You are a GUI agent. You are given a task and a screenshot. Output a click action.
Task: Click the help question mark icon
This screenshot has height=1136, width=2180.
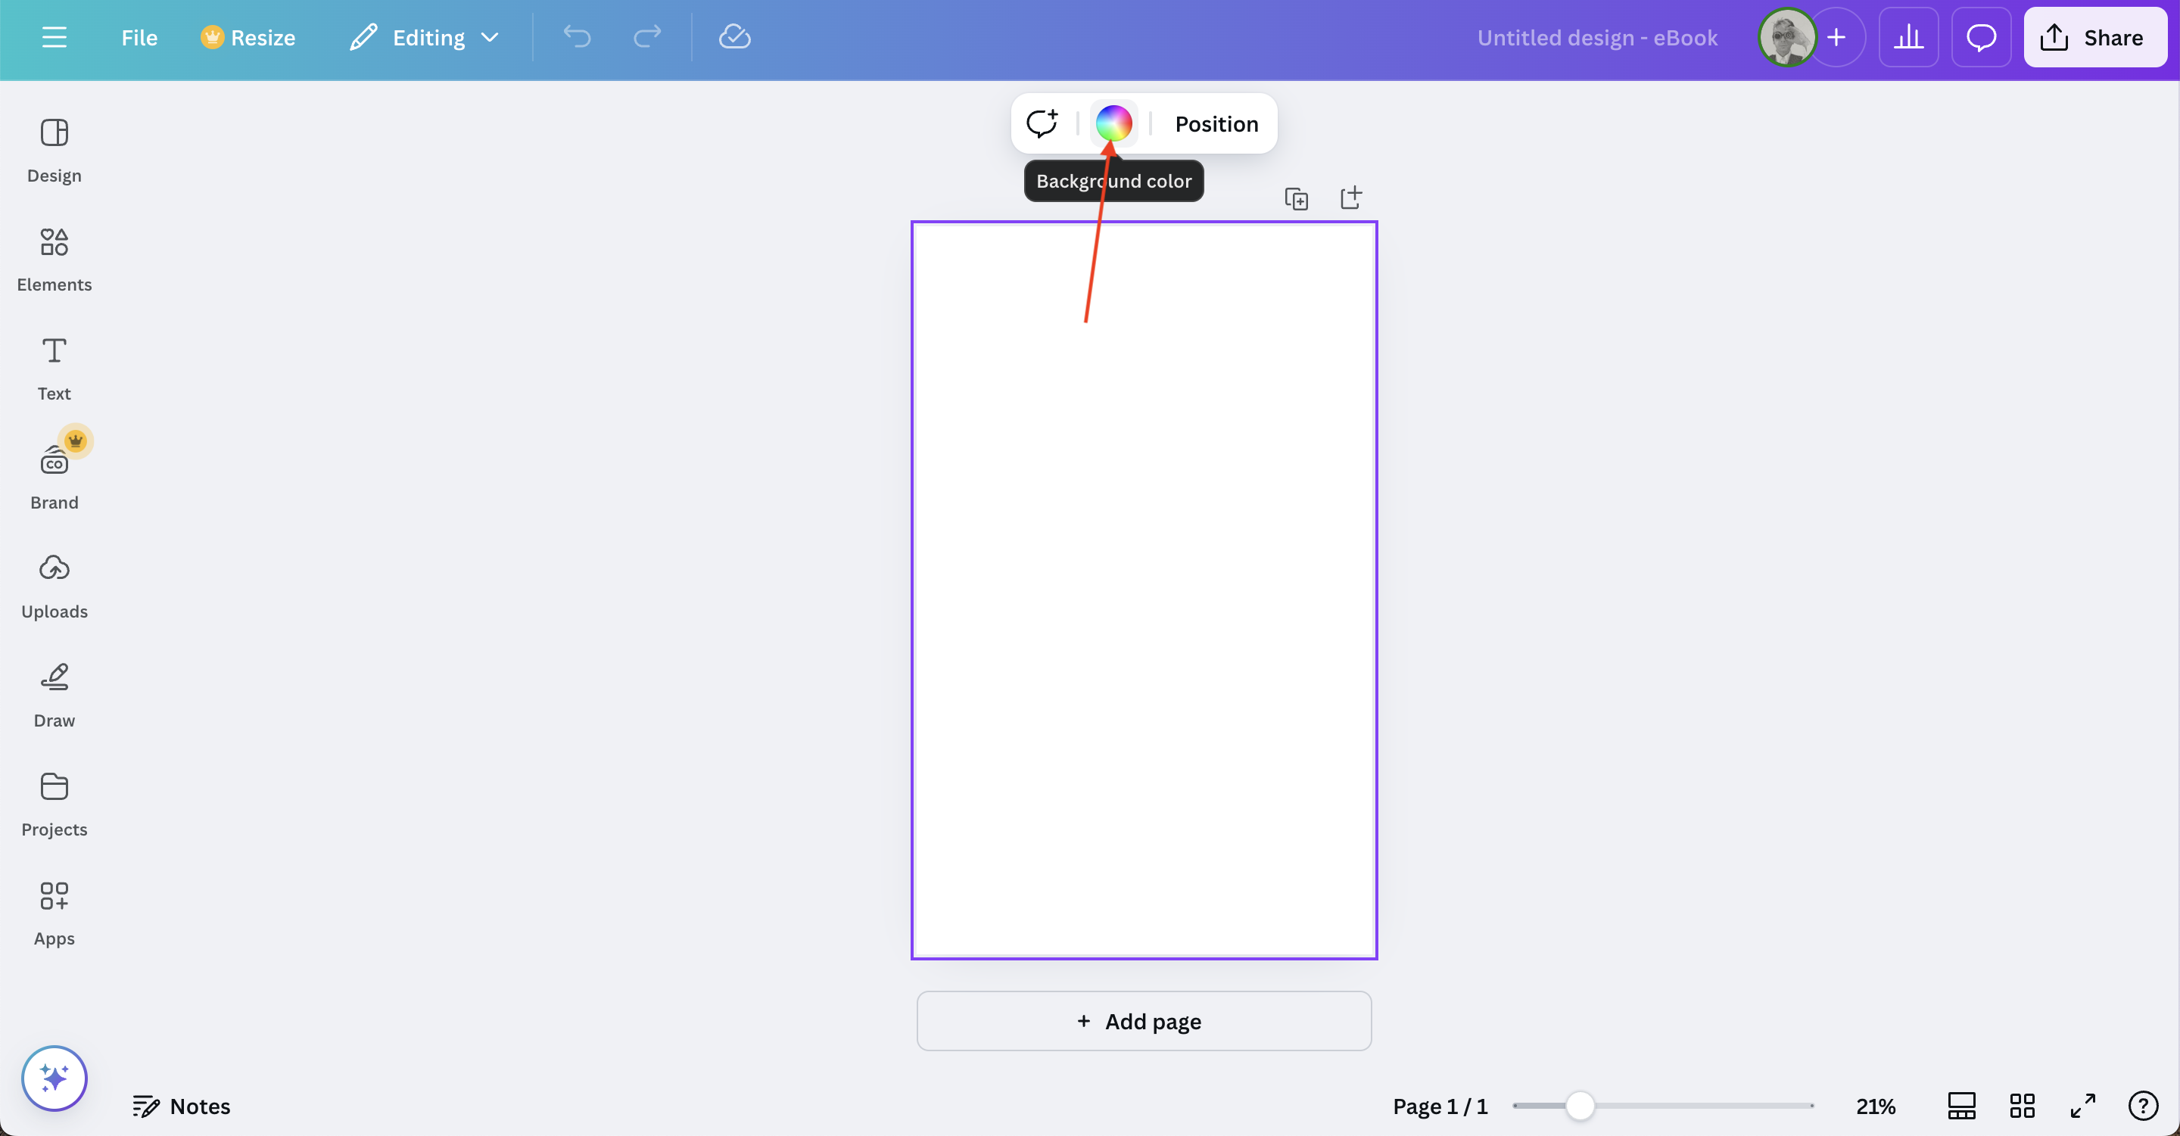point(2143,1106)
